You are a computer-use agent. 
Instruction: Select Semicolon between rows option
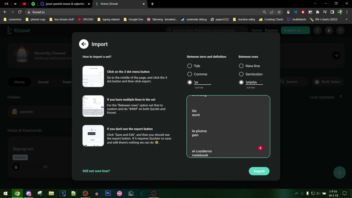tap(241, 74)
